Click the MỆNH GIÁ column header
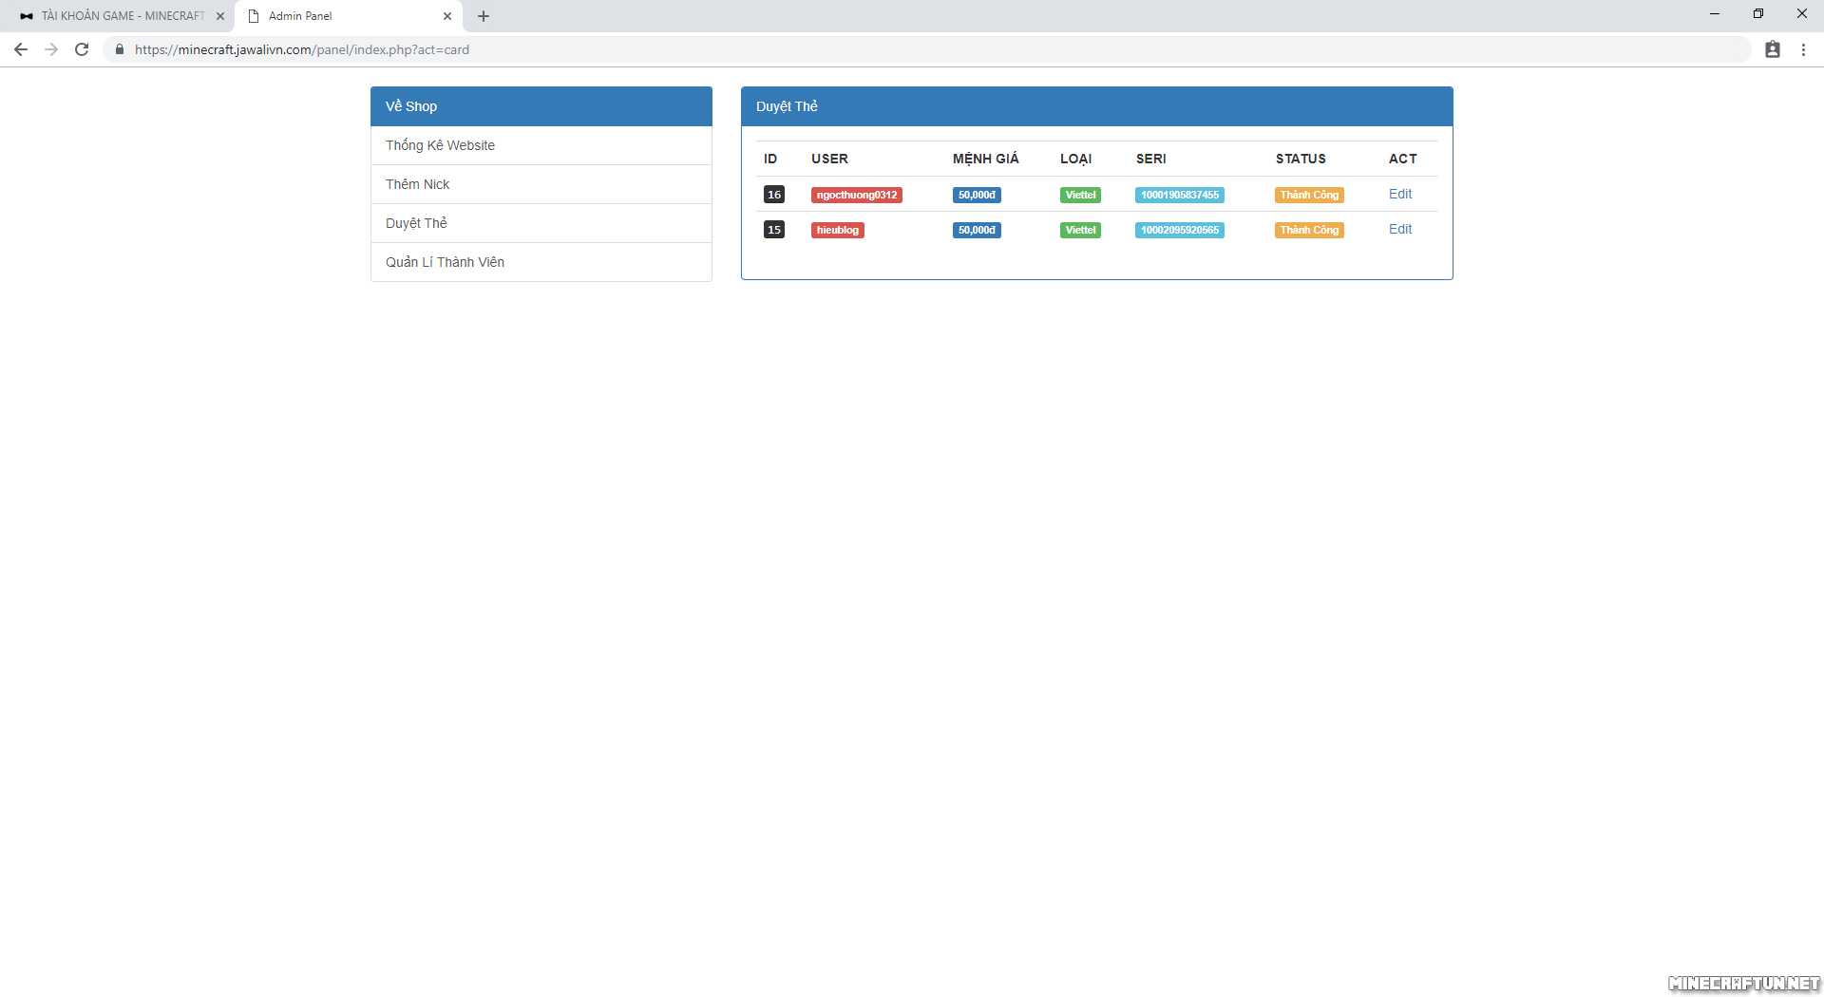The height and width of the screenshot is (997, 1824). [986, 159]
